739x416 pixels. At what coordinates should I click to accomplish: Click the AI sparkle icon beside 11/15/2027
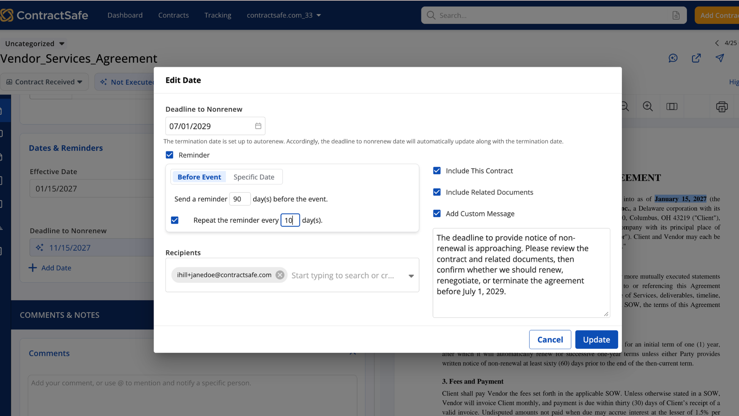(x=40, y=248)
